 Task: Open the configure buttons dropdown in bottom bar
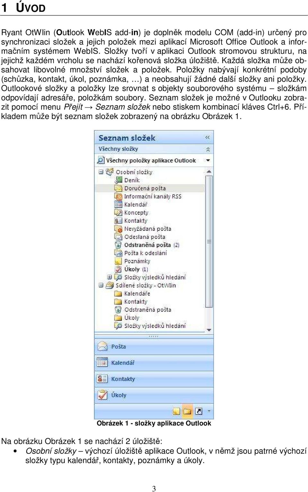point(209,411)
